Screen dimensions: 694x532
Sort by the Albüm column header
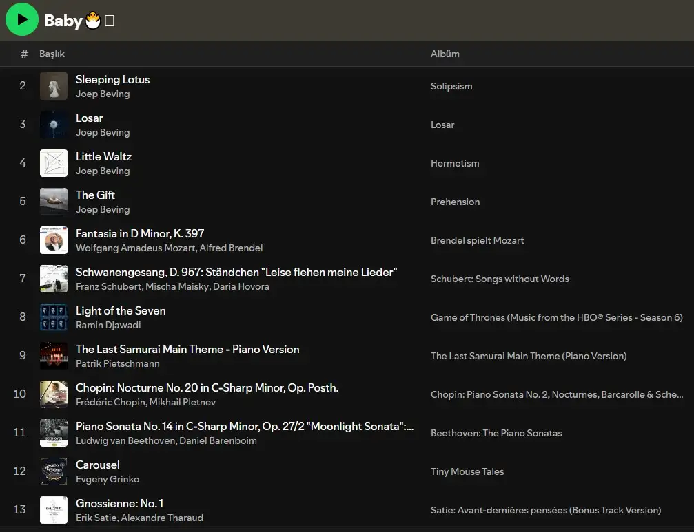click(x=445, y=54)
